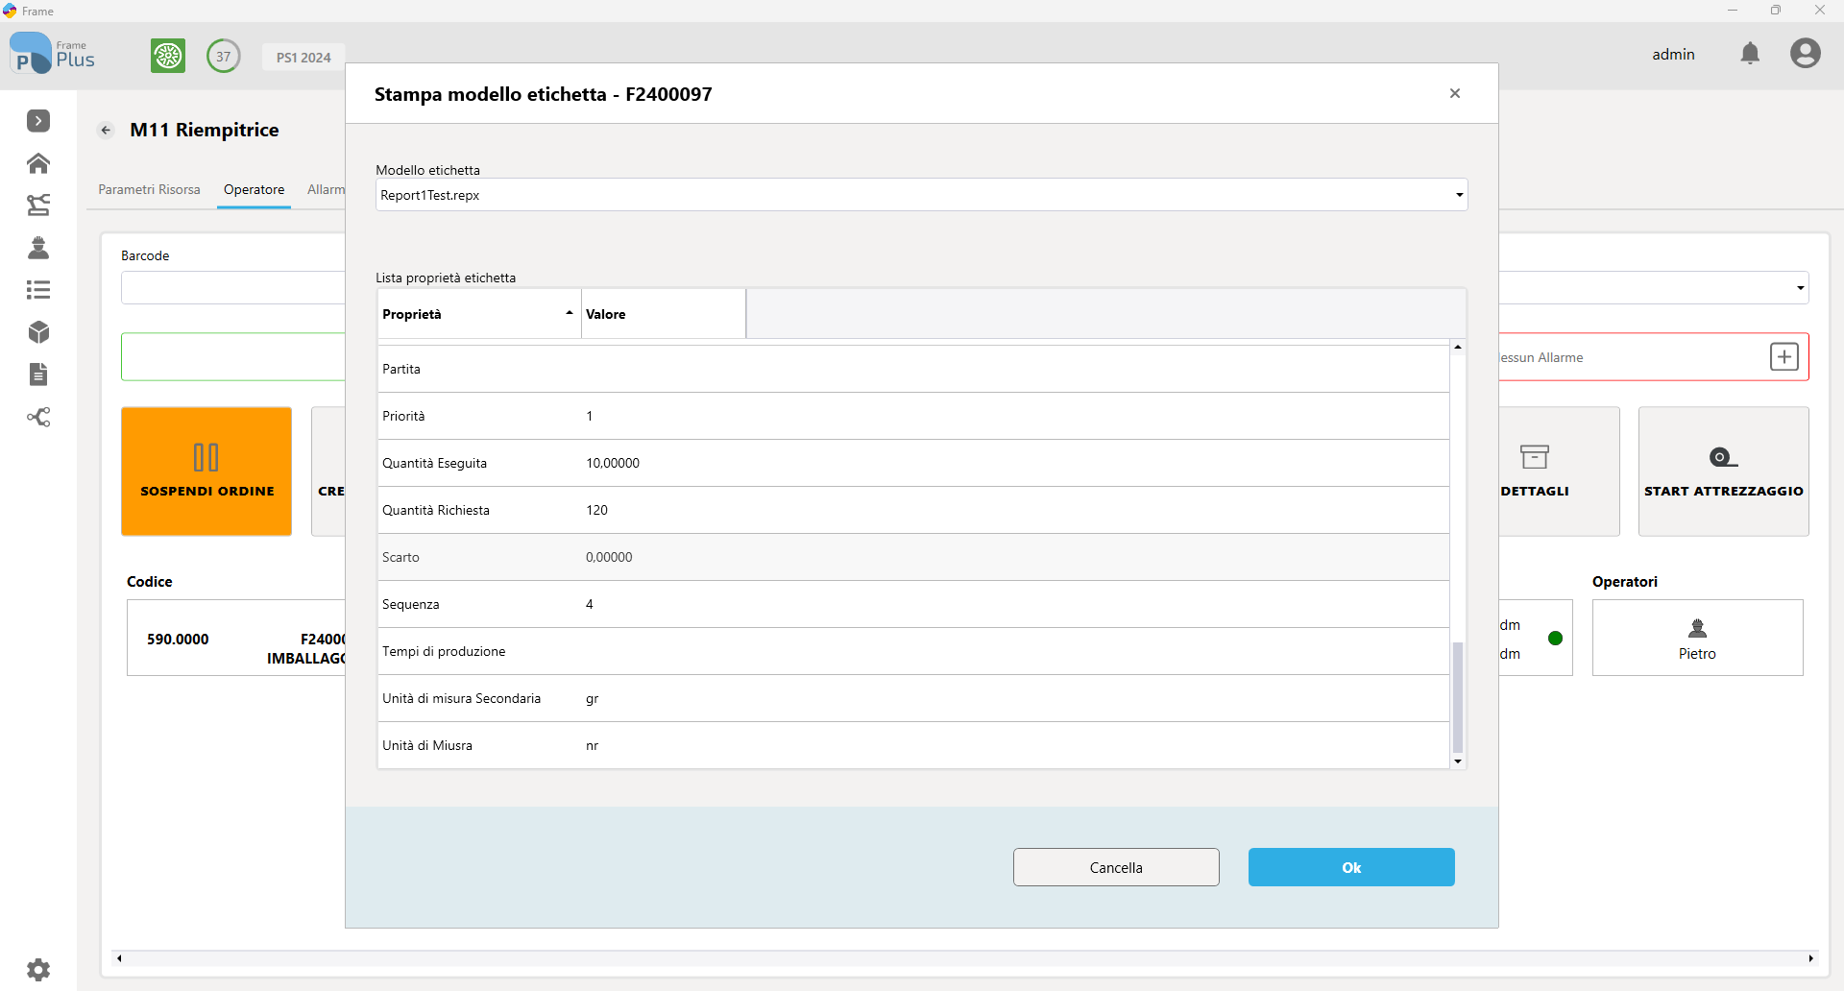Switch to Operatore tab

254,190
